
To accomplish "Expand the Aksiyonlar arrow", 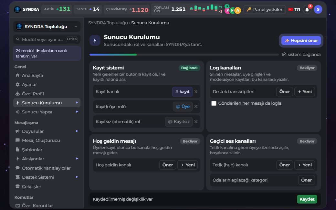I will point(77,159).
